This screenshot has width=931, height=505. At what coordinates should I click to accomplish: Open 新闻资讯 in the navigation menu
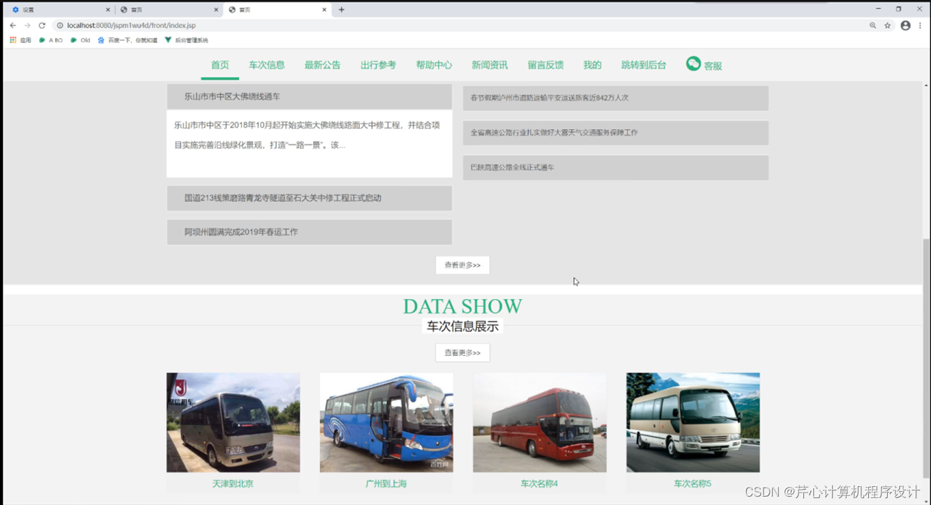pos(490,65)
